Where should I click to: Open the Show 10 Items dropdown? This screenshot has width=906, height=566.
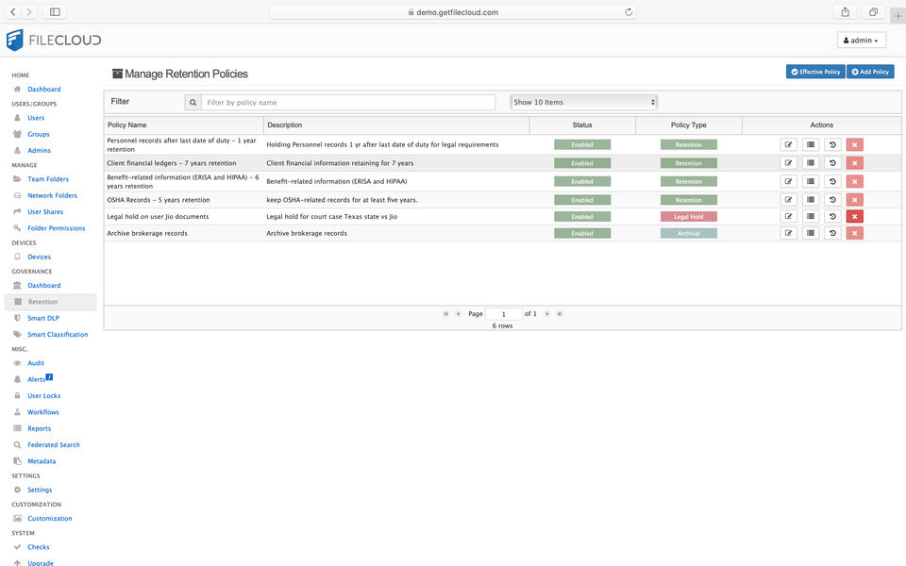point(583,102)
